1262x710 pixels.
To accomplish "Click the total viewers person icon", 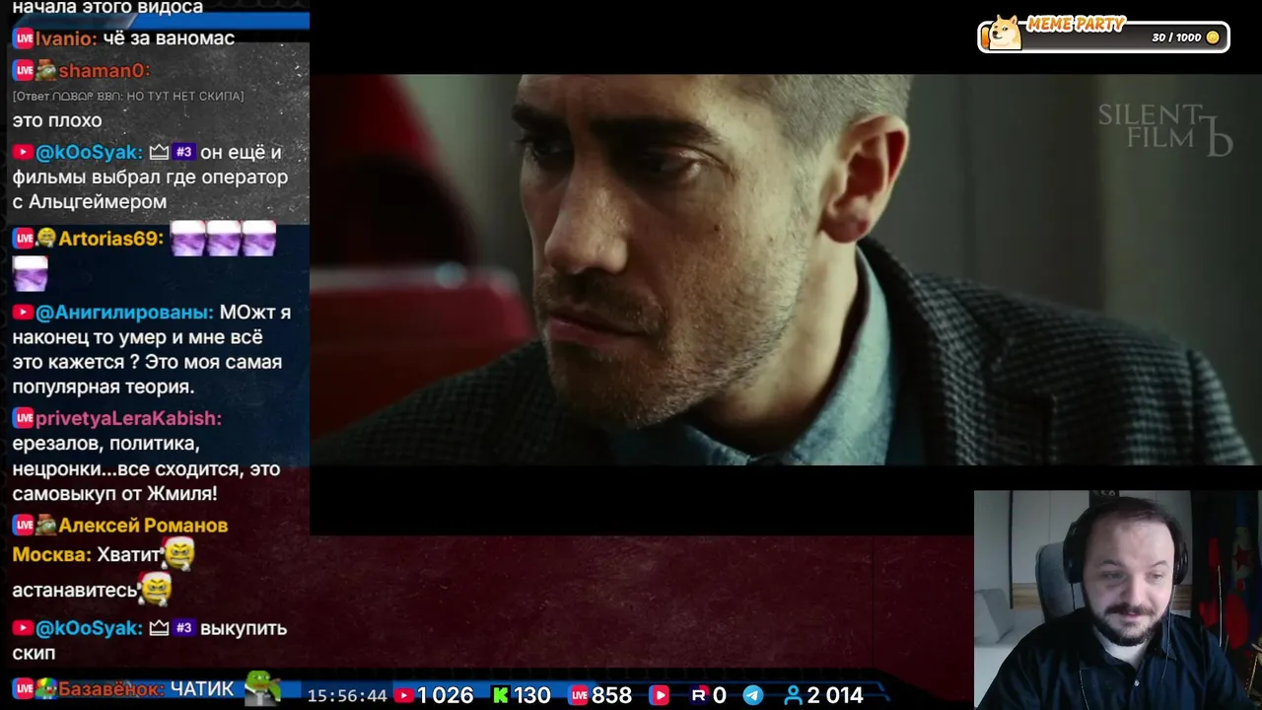I will (793, 695).
